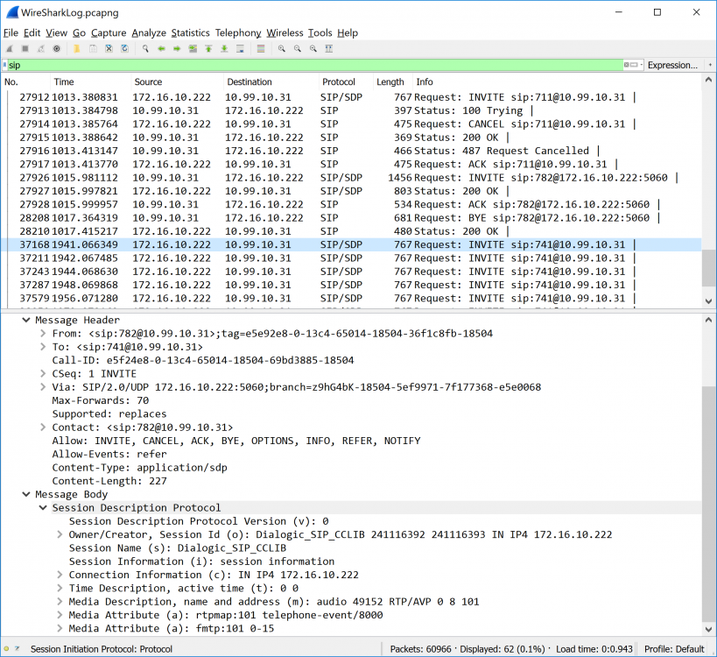The height and width of the screenshot is (657, 717).
Task: Go forward in packet history (right arrow)
Action: (177, 48)
